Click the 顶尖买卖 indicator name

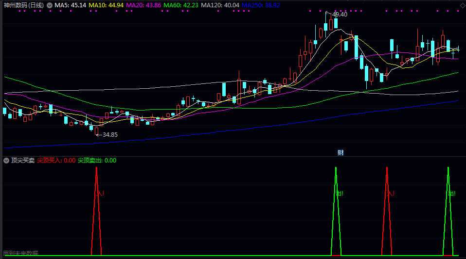[x=23, y=161]
